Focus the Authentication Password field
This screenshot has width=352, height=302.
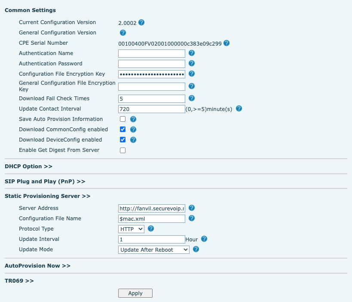(x=152, y=64)
